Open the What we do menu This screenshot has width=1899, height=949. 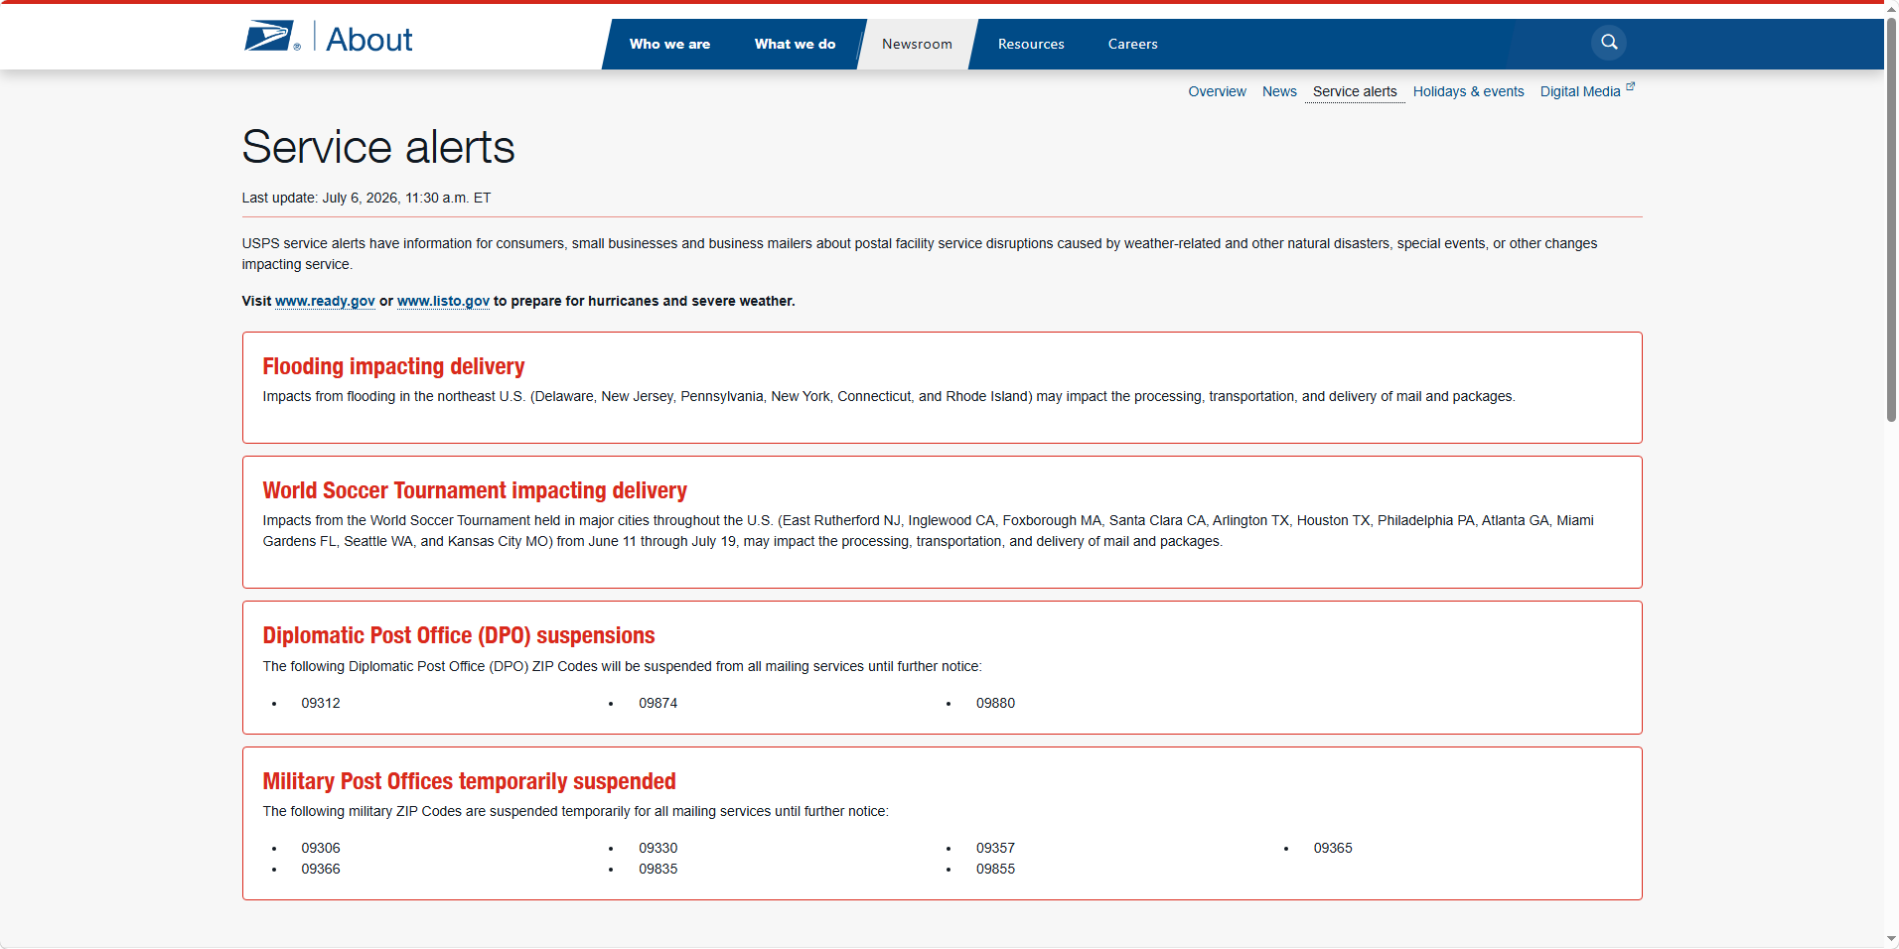pyautogui.click(x=795, y=44)
